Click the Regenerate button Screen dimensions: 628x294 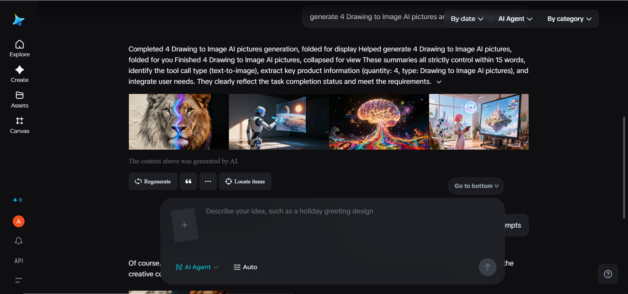153,181
